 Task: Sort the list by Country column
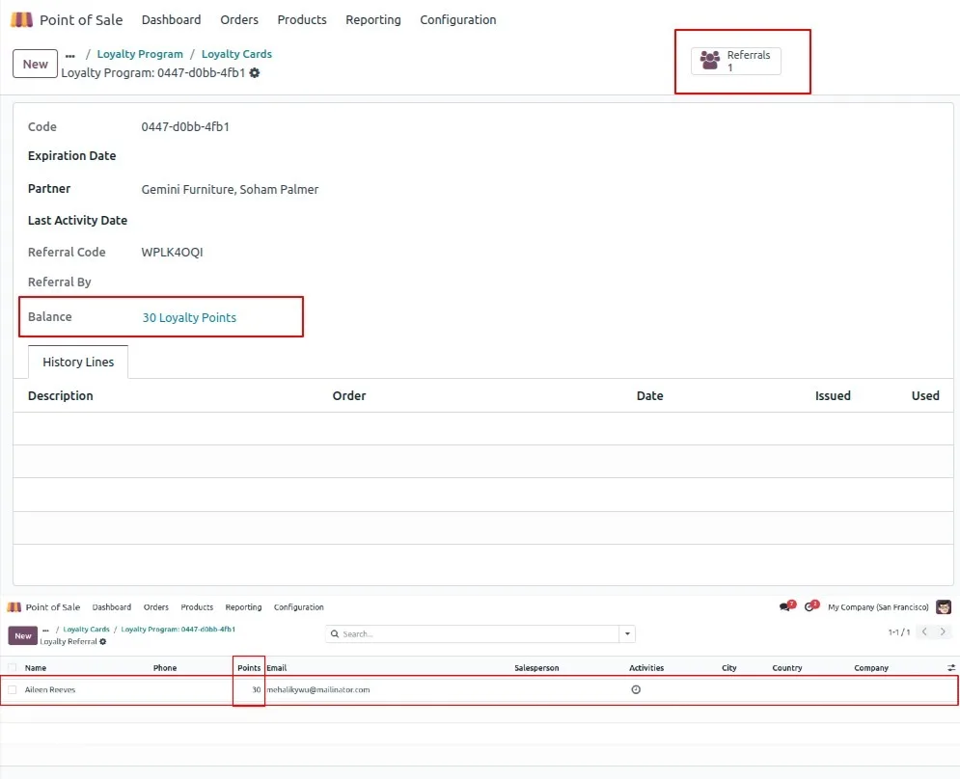click(x=786, y=667)
